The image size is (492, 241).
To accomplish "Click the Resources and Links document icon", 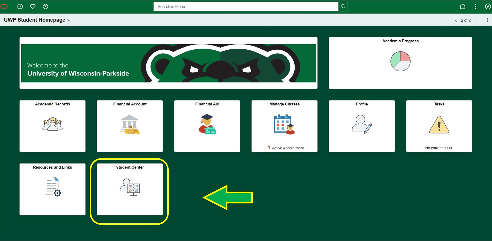I will point(53,187).
